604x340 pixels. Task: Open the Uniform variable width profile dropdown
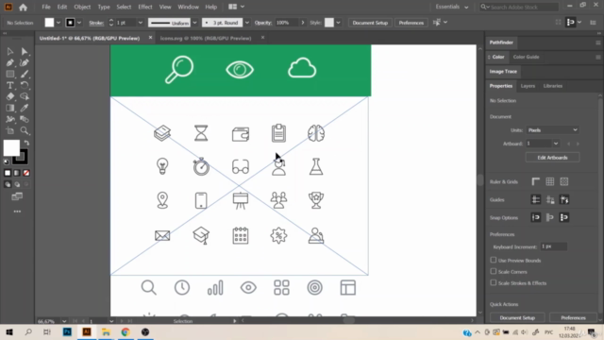[x=194, y=23]
